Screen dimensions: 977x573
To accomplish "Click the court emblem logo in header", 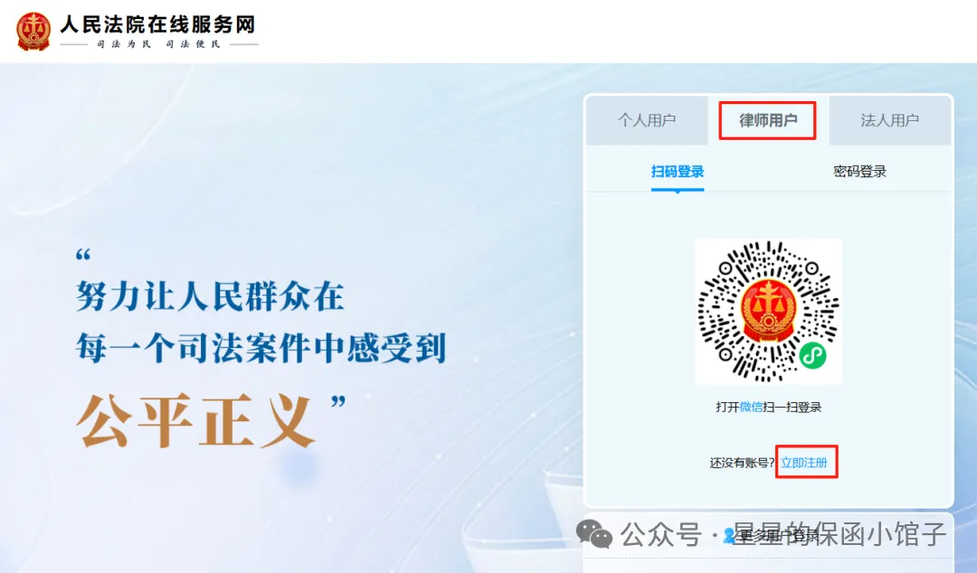I will click(33, 31).
